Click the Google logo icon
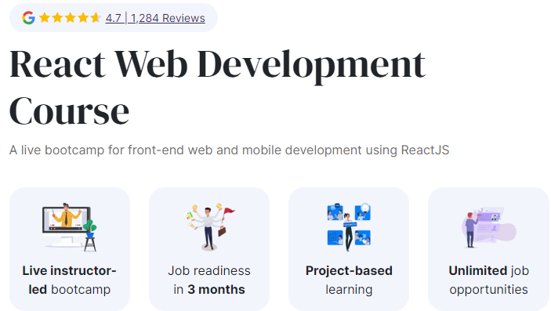 tap(28, 17)
